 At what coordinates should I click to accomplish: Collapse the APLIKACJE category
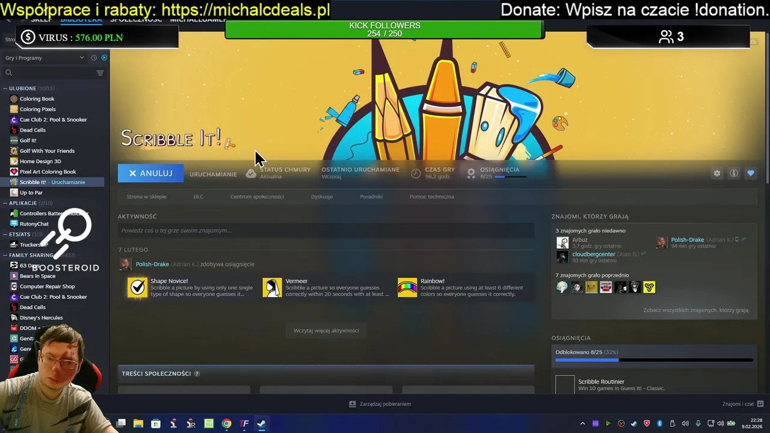(x=5, y=203)
